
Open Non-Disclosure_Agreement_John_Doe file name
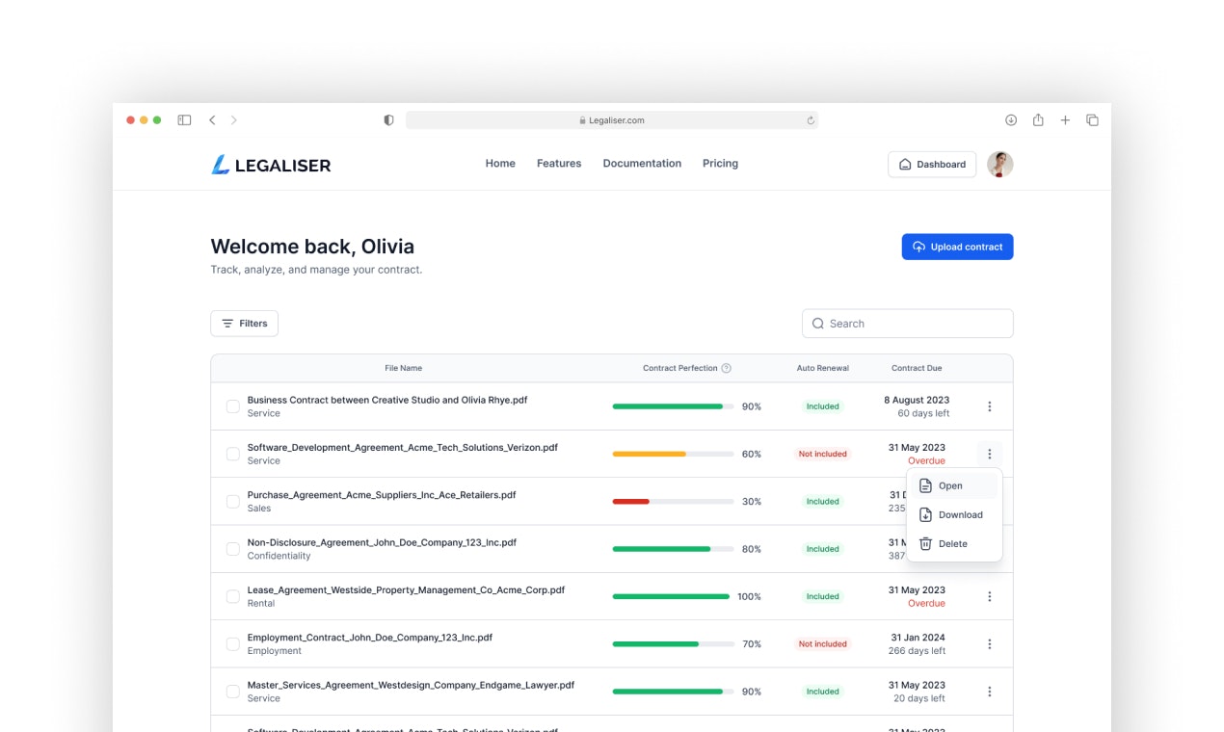tap(382, 542)
